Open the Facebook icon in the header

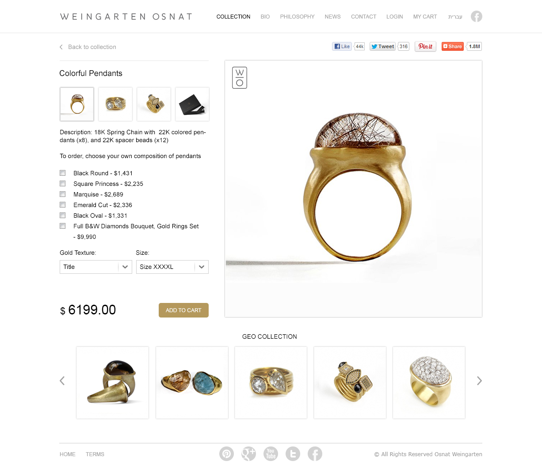(x=477, y=16)
